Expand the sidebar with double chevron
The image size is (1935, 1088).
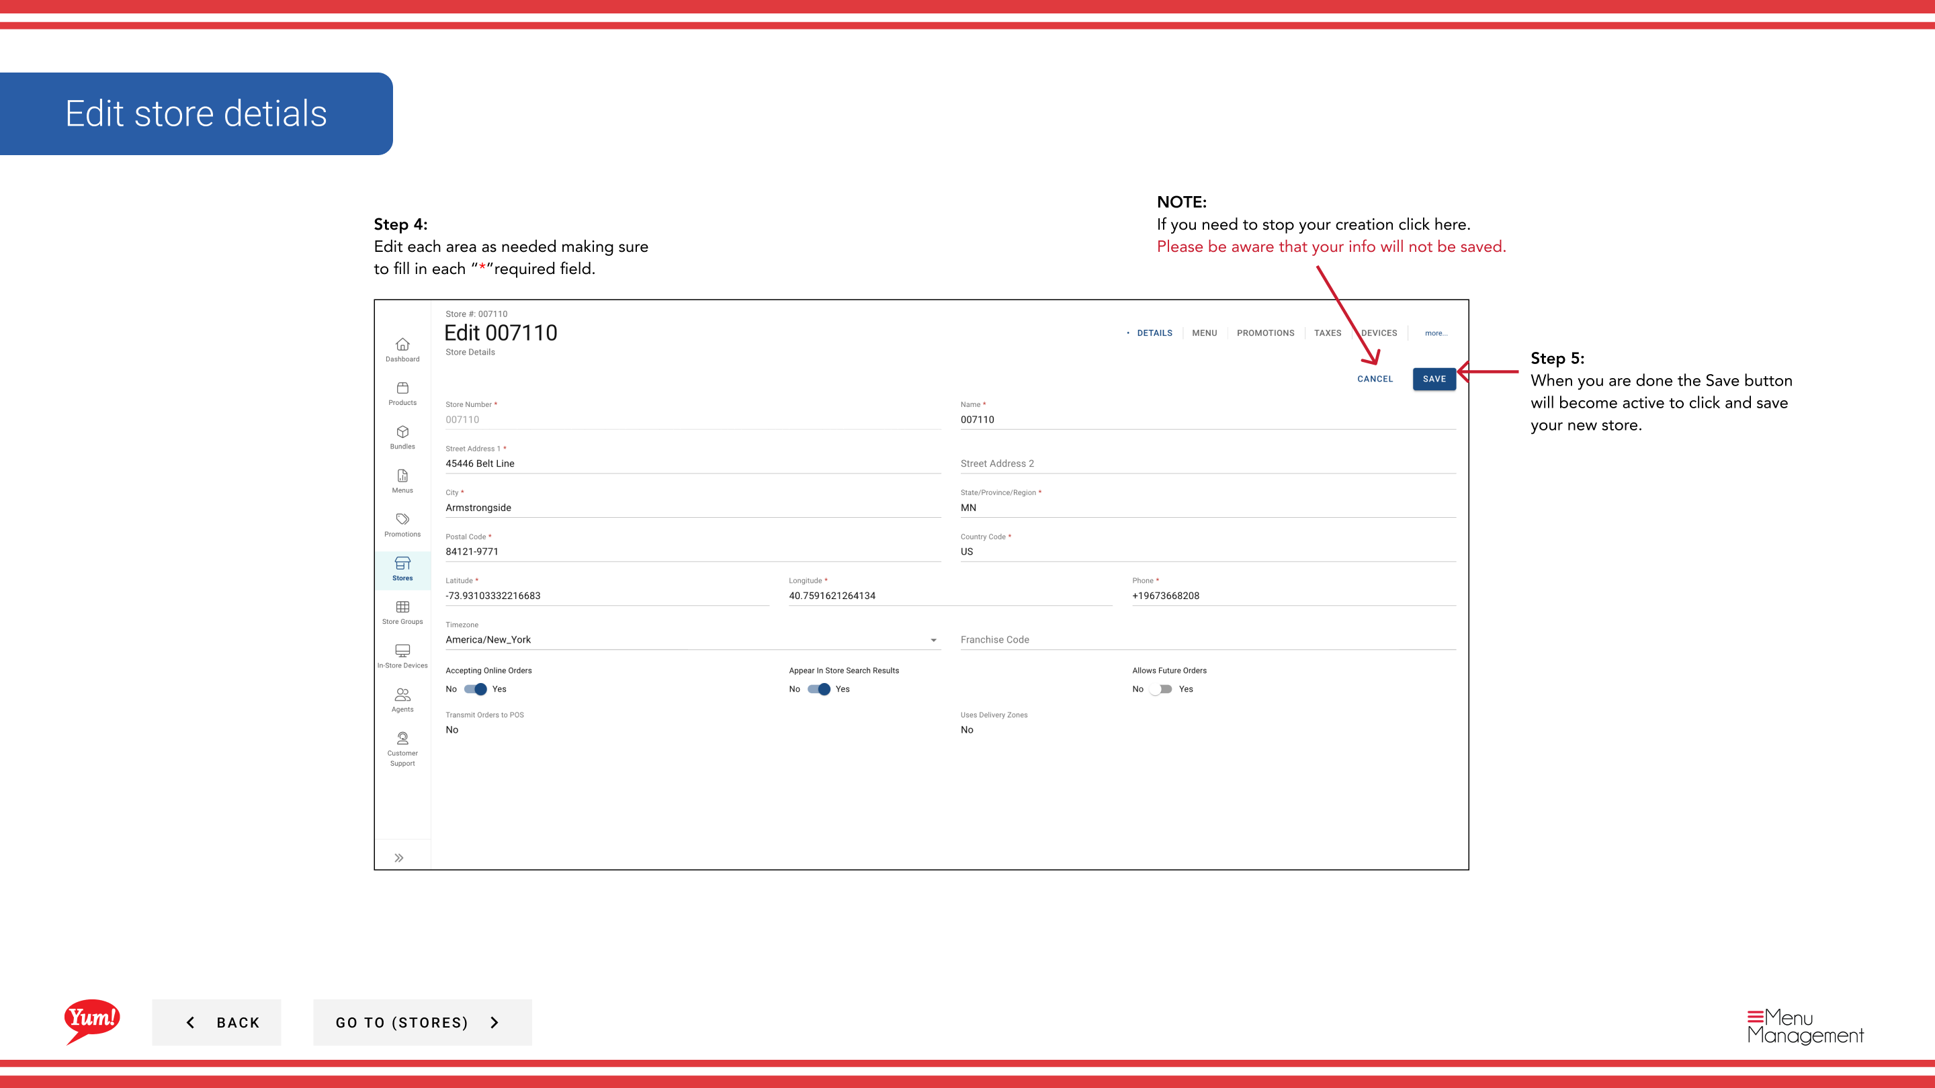point(399,858)
